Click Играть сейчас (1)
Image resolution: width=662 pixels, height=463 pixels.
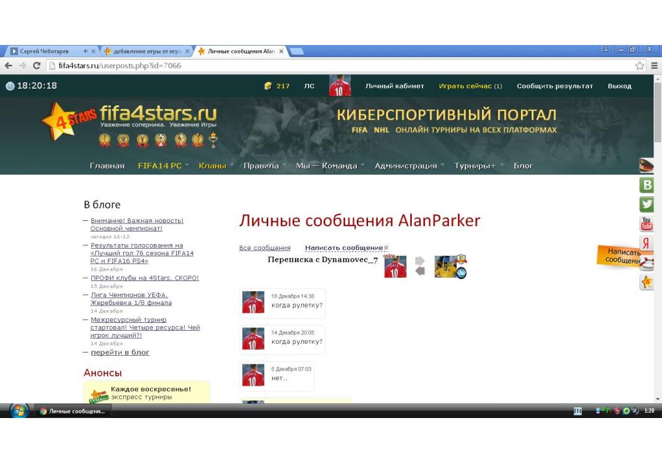pyautogui.click(x=470, y=86)
